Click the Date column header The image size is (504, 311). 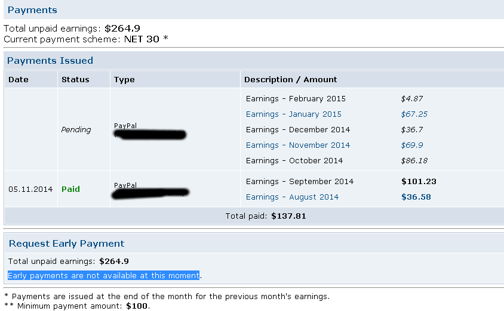[19, 80]
